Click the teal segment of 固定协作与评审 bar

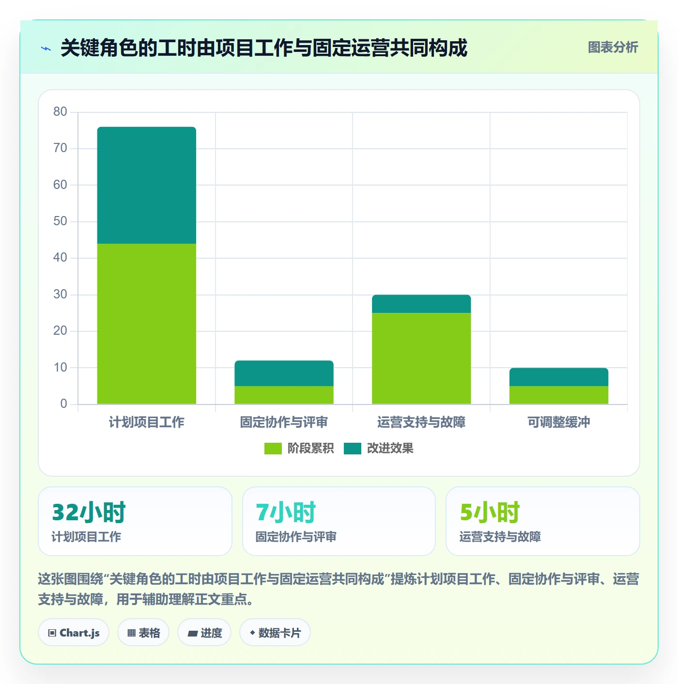click(x=284, y=373)
